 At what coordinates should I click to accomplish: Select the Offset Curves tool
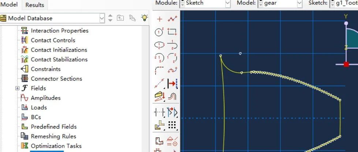[172, 97]
